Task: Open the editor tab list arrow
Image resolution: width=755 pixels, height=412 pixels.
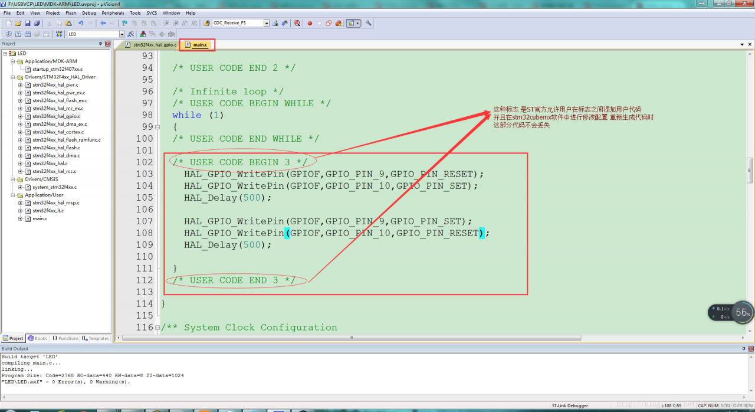Action: click(742, 44)
